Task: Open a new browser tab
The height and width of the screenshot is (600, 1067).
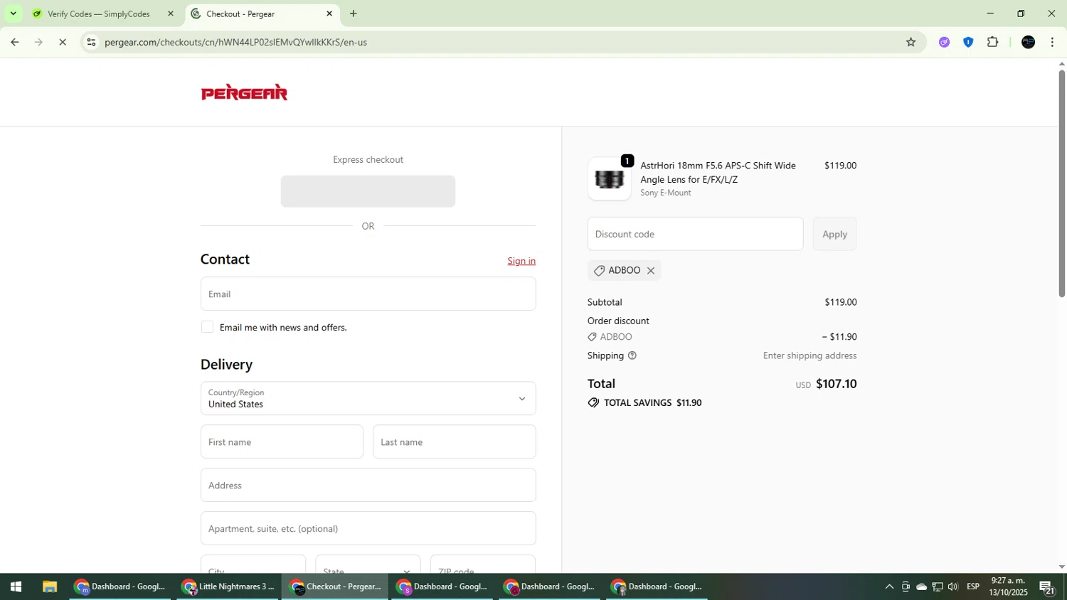Action: pos(354,14)
